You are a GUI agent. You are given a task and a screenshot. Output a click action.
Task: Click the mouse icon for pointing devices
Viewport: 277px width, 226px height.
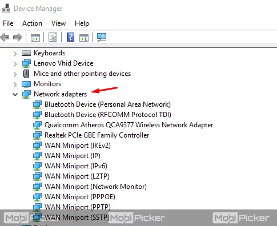coord(26,74)
